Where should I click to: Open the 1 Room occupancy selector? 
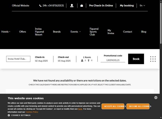point(87,59)
